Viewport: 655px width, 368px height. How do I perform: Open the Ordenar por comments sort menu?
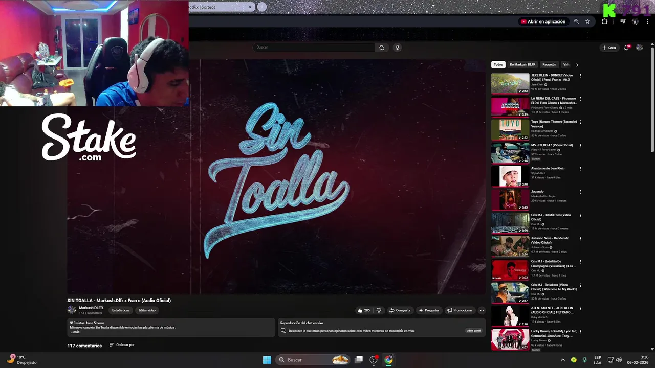point(122,345)
